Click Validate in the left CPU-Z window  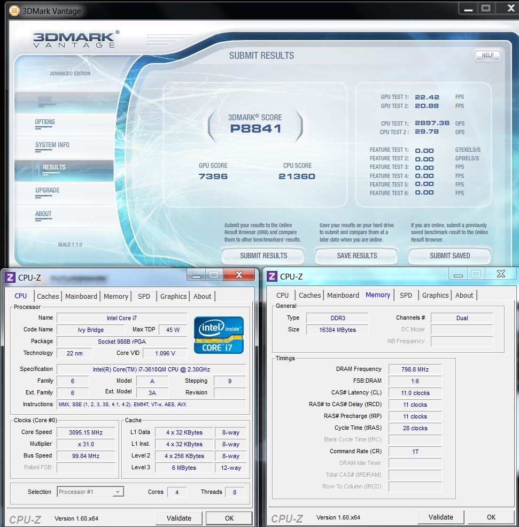pos(179,518)
